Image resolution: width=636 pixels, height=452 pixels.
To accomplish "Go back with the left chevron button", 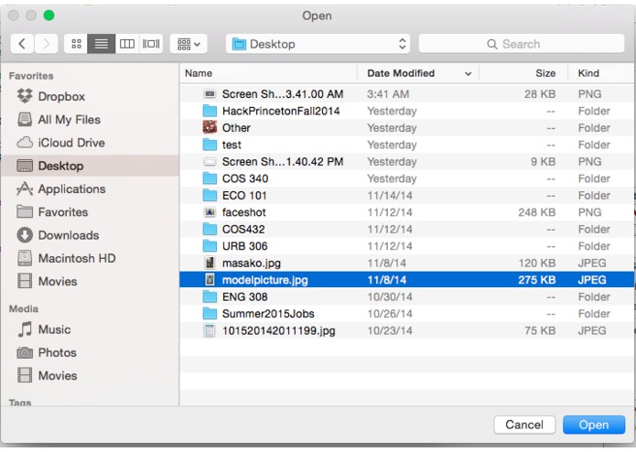I will 22,44.
